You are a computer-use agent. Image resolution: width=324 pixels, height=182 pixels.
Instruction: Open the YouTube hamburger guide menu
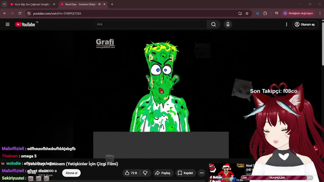[8, 24]
